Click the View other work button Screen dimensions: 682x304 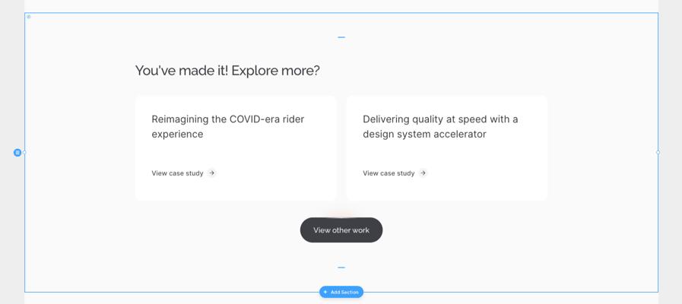tap(341, 230)
